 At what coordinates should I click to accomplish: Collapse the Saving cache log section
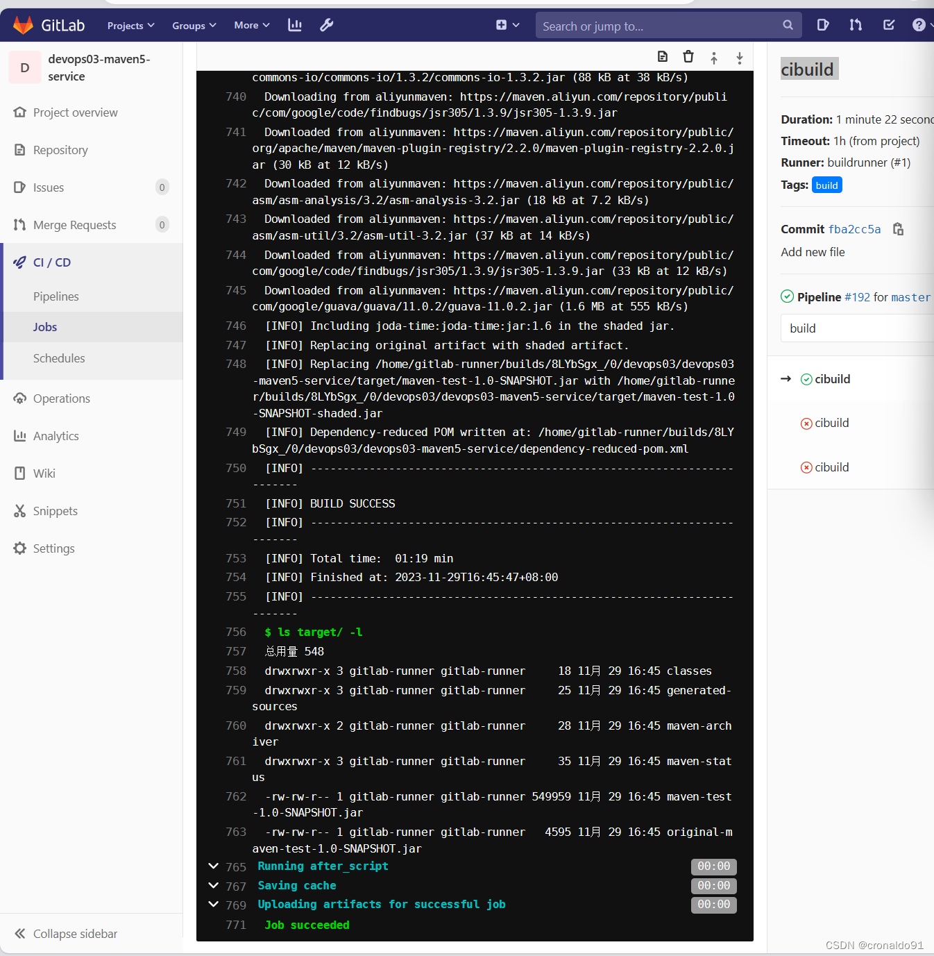pyautogui.click(x=213, y=886)
